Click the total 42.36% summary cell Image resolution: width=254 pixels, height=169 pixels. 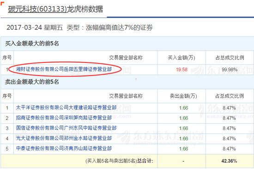[229, 161]
